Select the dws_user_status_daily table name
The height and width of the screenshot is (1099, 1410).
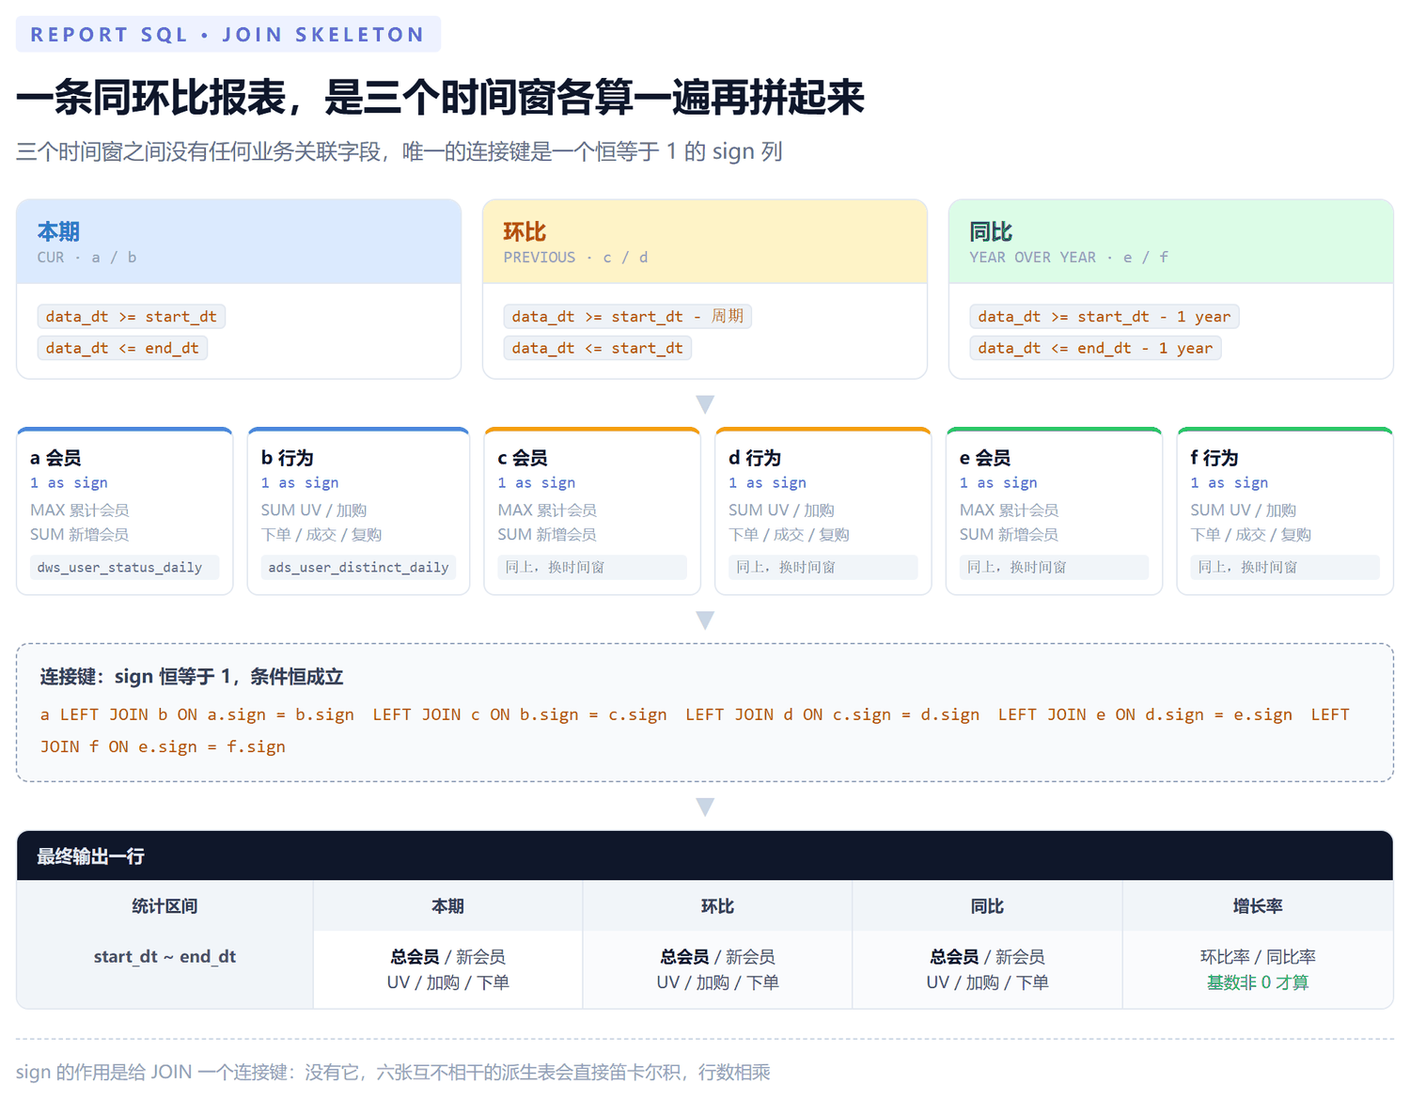[x=119, y=567]
